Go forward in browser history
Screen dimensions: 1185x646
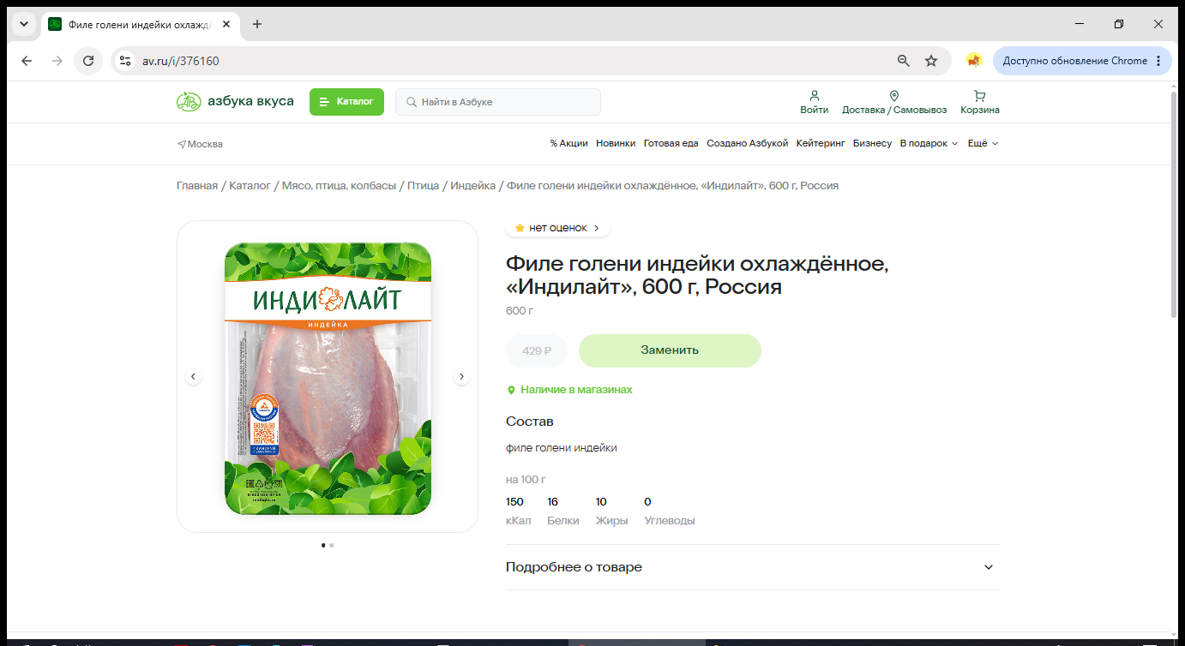point(57,61)
